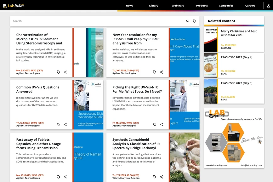Open Synthetic Cannabinoid Analysis title
The image size is (273, 182).
[x=136, y=144]
